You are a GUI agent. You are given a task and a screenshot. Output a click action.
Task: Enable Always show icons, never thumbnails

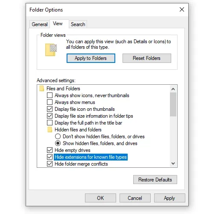(50, 95)
